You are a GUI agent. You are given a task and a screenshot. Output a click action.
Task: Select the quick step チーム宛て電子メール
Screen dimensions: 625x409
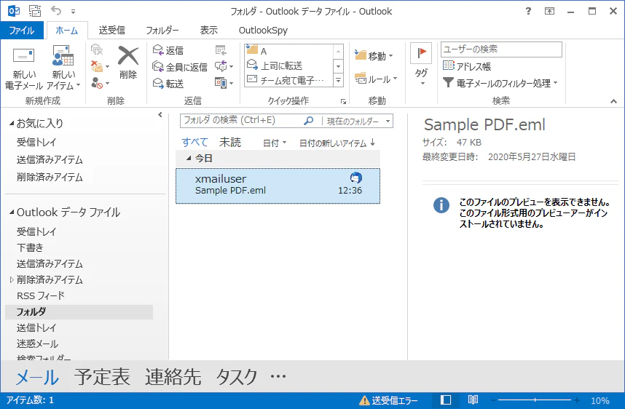tap(288, 80)
